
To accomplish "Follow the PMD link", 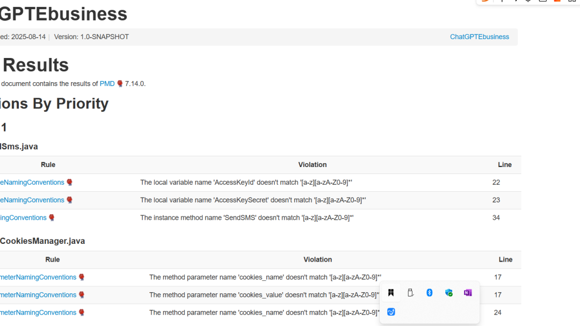I will tap(107, 84).
